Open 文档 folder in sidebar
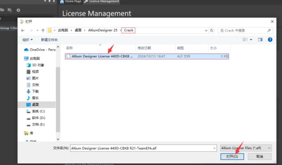The image size is (282, 165). (x=33, y=85)
